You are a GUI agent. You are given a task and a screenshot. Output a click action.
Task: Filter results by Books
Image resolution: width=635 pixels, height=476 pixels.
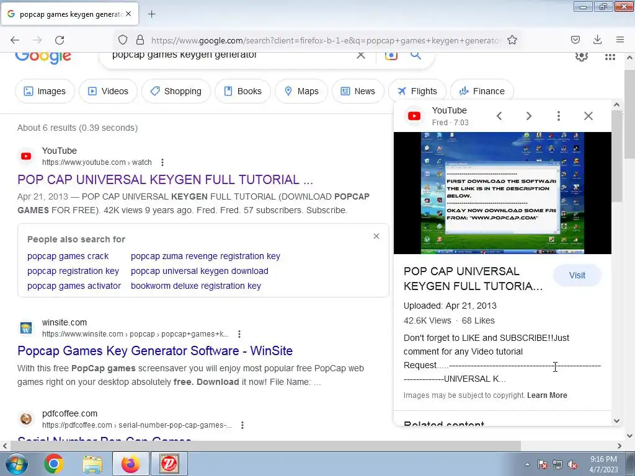(243, 91)
